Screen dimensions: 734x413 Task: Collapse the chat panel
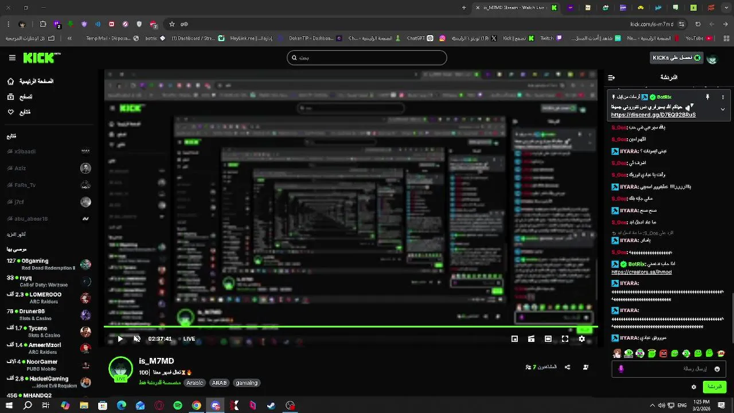coord(611,77)
